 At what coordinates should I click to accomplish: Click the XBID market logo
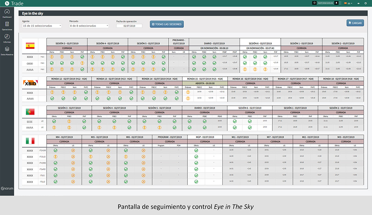[31, 83]
